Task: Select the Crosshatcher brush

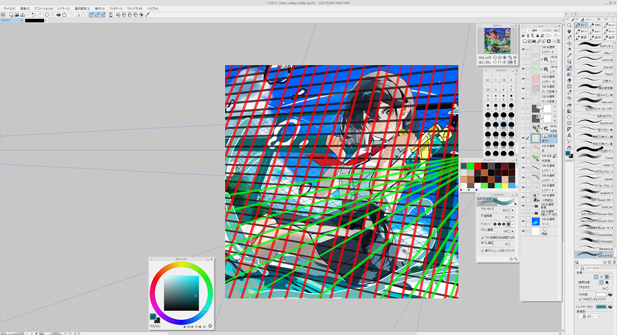Action: click(x=595, y=234)
